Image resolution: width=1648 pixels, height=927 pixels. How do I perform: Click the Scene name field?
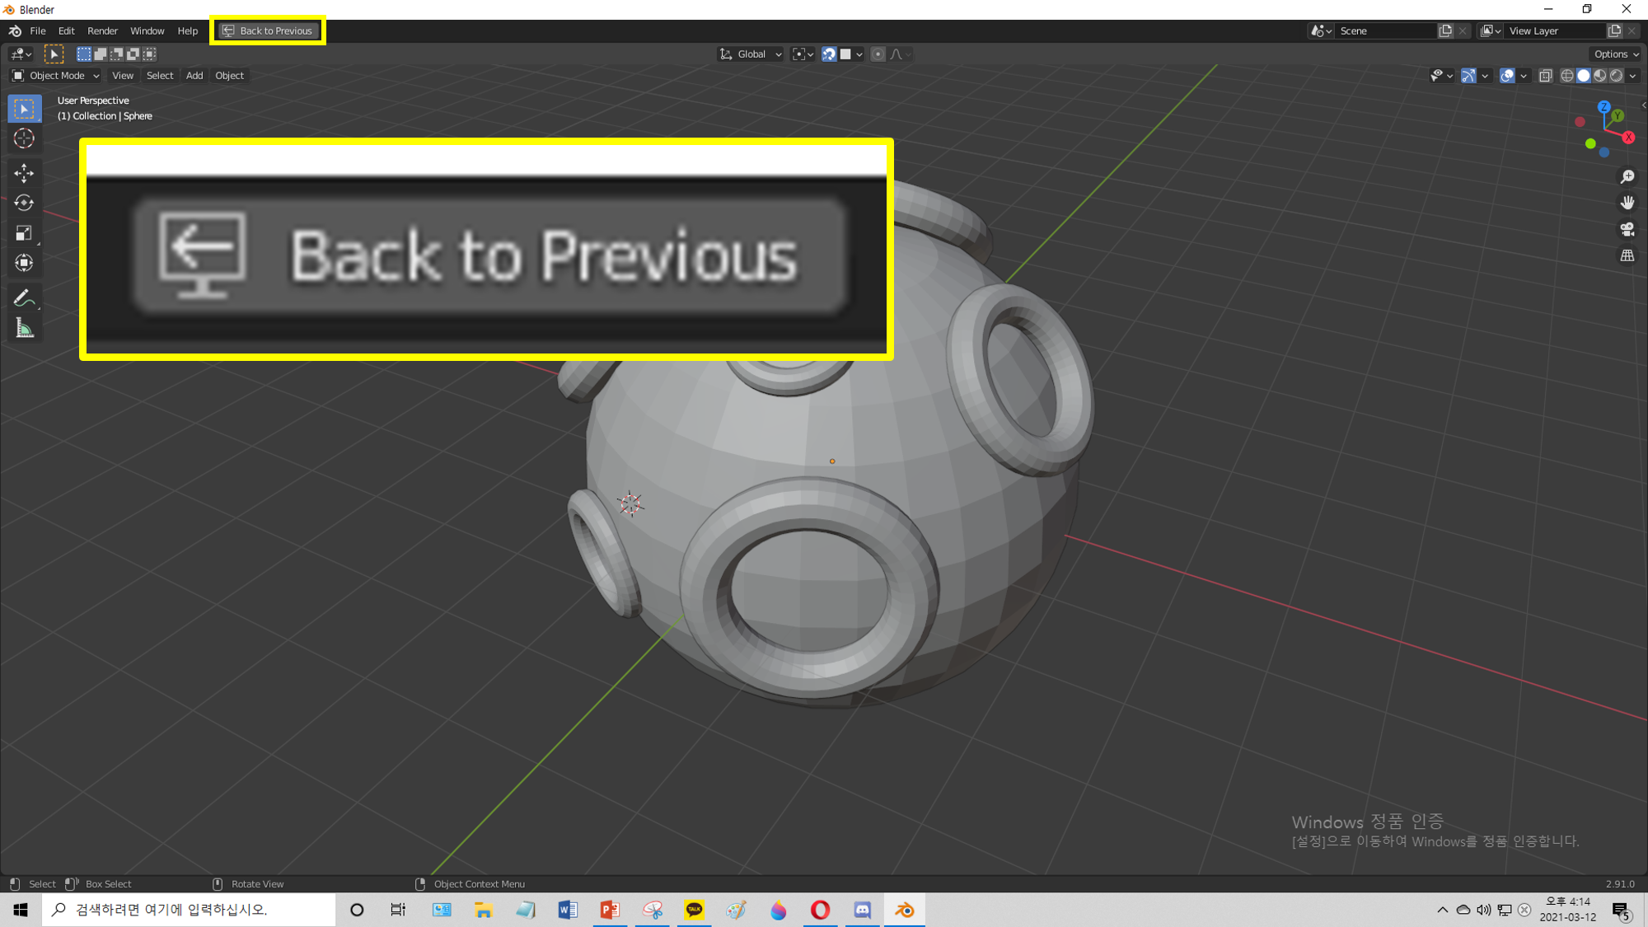pyautogui.click(x=1384, y=31)
